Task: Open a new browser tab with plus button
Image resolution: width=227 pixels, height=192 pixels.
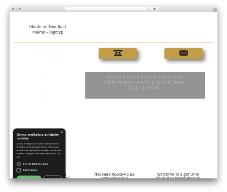Action: click(215, 10)
